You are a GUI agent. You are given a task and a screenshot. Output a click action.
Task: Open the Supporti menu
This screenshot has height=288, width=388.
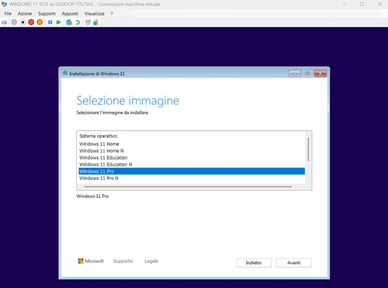tap(47, 14)
